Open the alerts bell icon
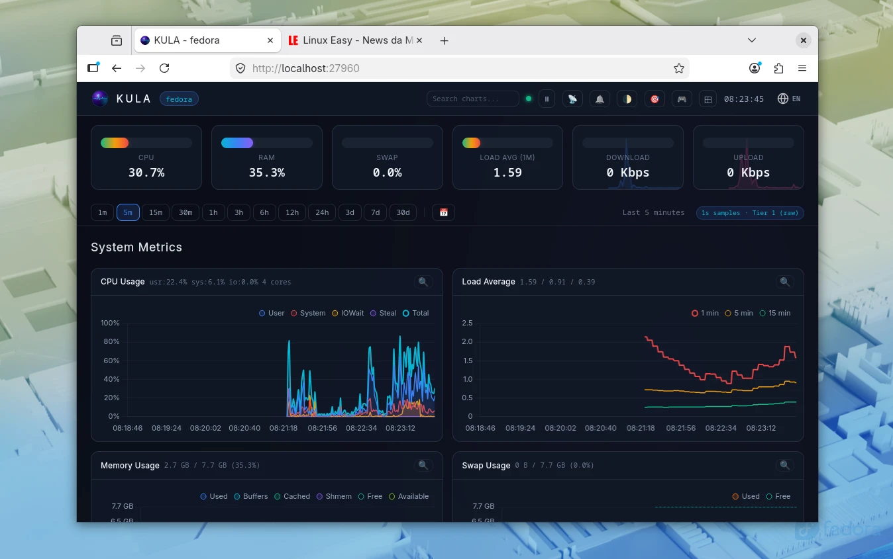The width and height of the screenshot is (893, 559). pos(600,99)
